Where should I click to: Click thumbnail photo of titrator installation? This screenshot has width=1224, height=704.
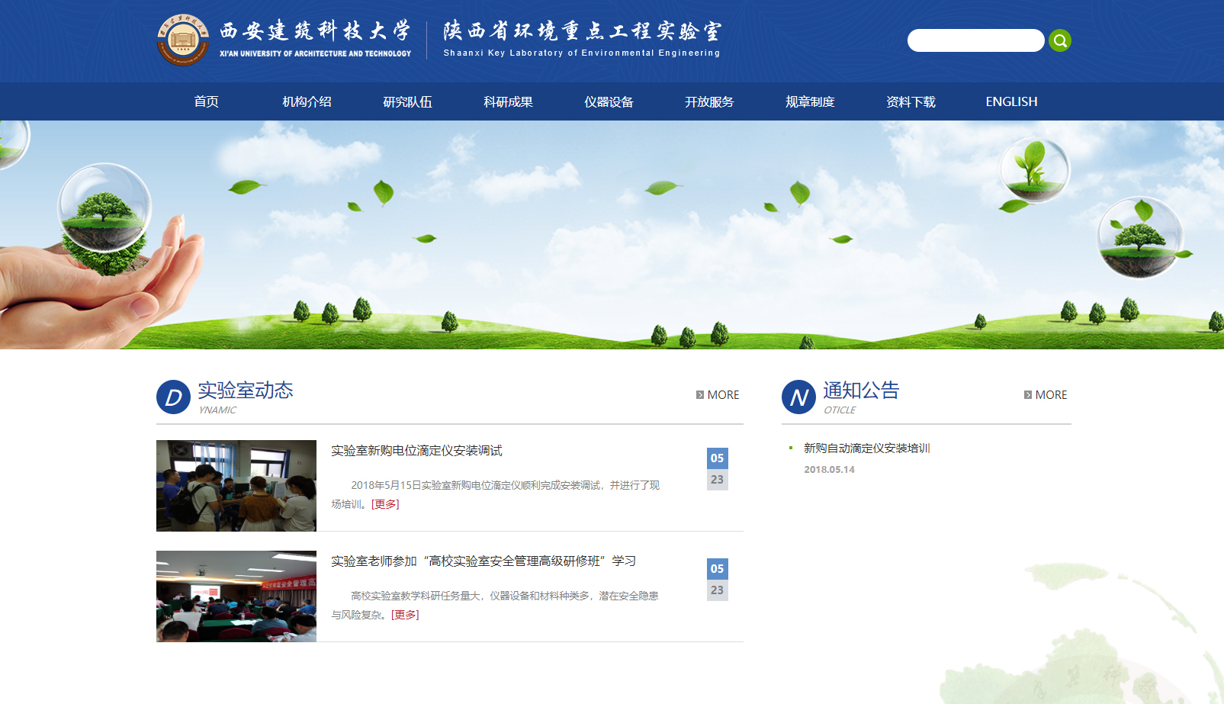point(236,486)
